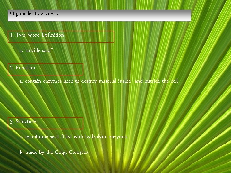This screenshot has height=173, width=231.
Task: Select the '2. Function' heading box
Action: click(45, 70)
